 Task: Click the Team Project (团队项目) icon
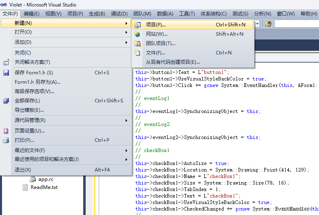click(x=137, y=43)
